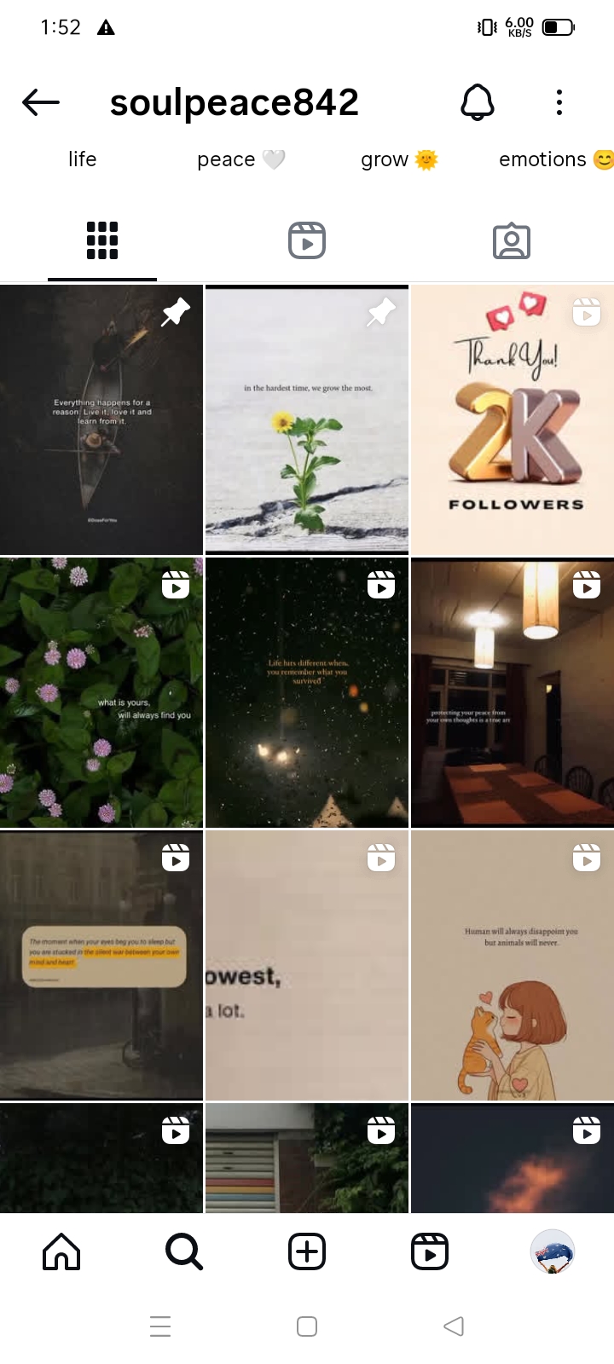Open pinned 'Everything happens for a reason' post
The image size is (614, 1364).
[101, 420]
